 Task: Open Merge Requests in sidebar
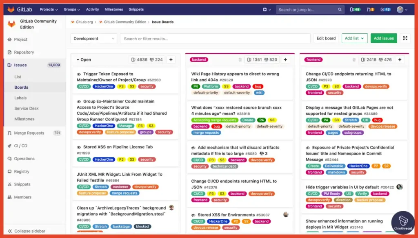(29, 133)
